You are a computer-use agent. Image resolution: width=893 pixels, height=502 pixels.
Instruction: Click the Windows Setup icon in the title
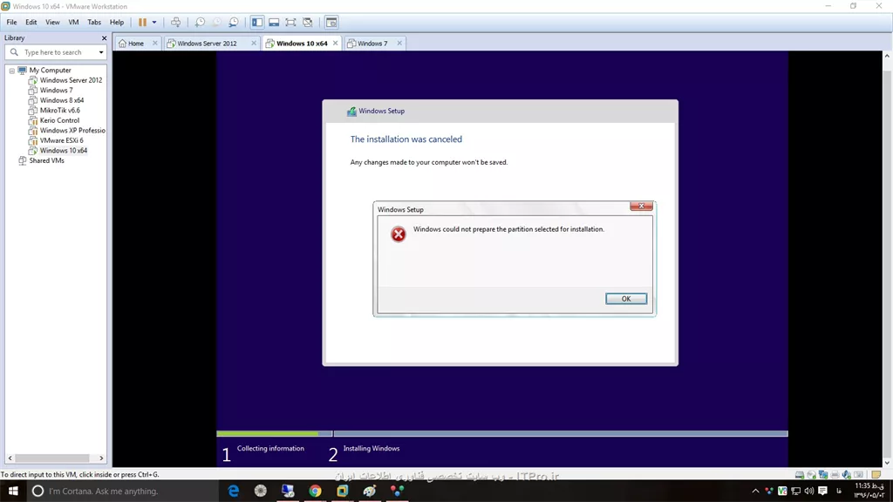tap(352, 111)
